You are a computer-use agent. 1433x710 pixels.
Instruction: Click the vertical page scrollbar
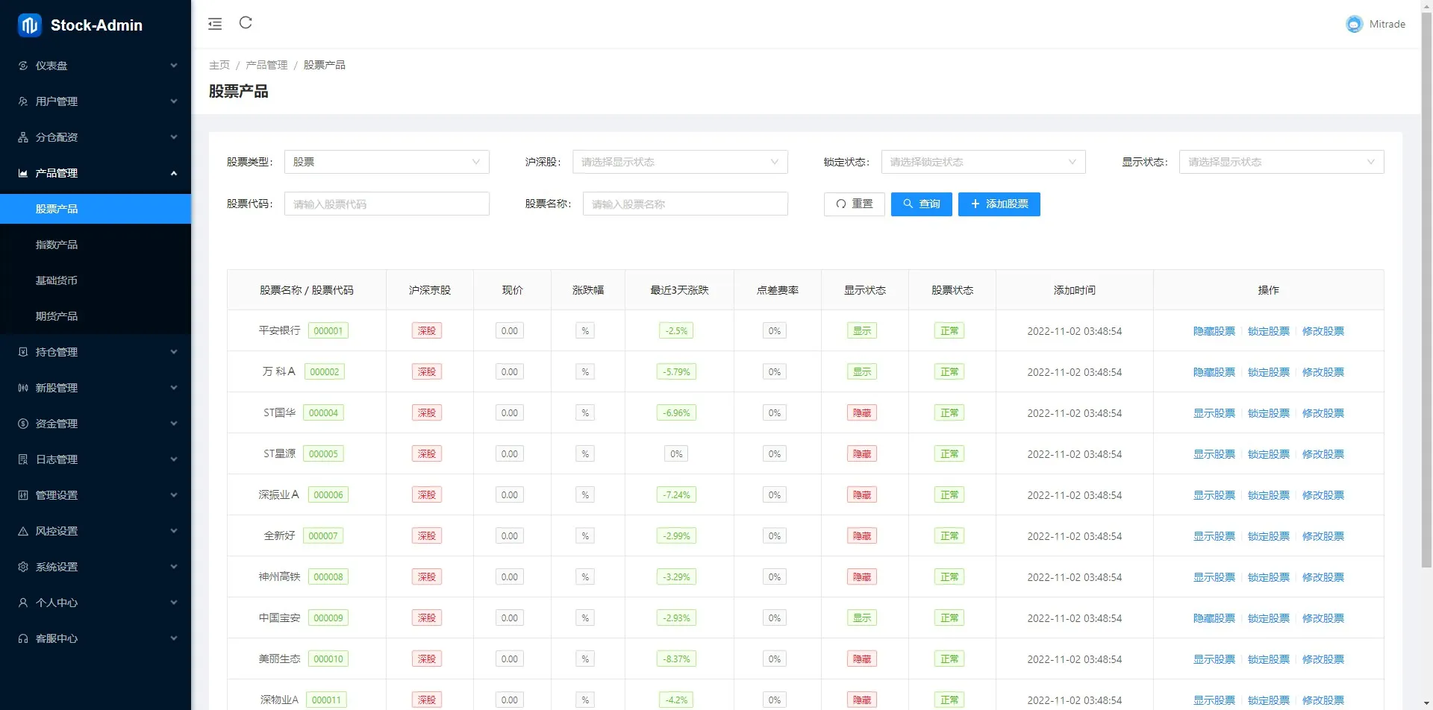(x=1426, y=298)
